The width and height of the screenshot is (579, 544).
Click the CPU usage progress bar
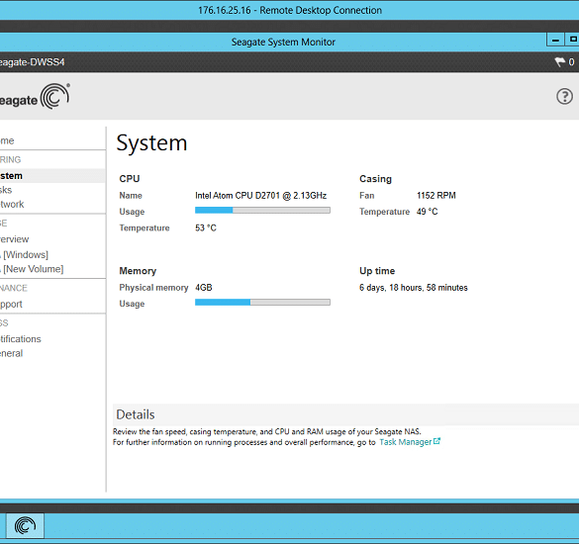click(x=262, y=210)
